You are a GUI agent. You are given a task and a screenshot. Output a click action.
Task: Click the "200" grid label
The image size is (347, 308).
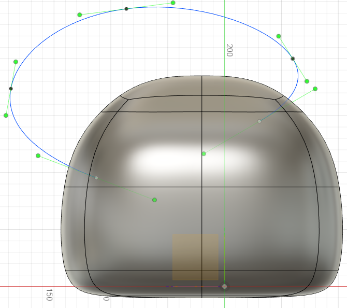229,50
